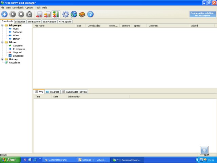
Task: Sort by the File name column header
Action: (54, 26)
